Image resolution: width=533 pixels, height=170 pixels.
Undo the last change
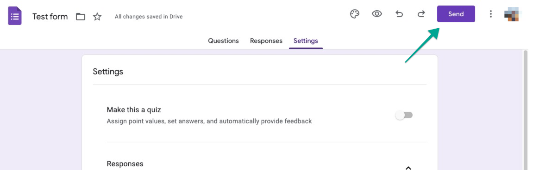click(x=399, y=14)
